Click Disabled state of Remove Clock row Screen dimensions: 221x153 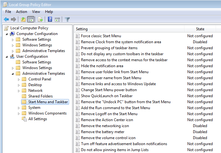[200, 42]
